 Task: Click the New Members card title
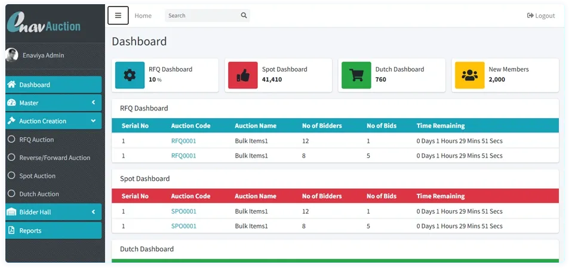pos(509,69)
